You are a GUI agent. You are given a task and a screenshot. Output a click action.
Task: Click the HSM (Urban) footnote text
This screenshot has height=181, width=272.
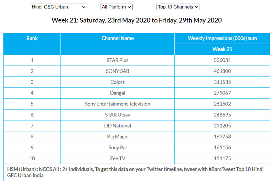[136, 172]
